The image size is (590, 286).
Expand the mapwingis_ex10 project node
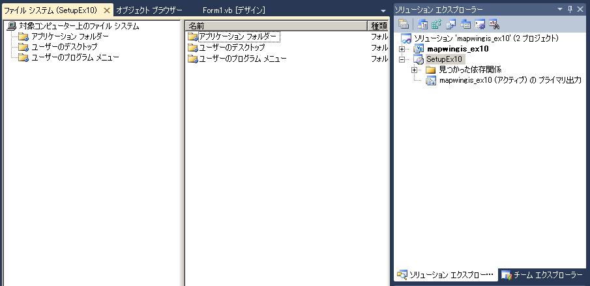[x=402, y=49]
